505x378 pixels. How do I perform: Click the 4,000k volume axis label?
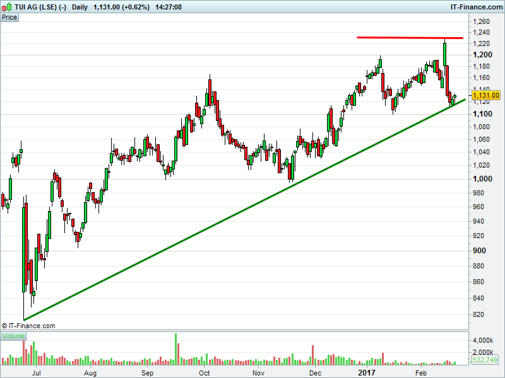[483, 340]
